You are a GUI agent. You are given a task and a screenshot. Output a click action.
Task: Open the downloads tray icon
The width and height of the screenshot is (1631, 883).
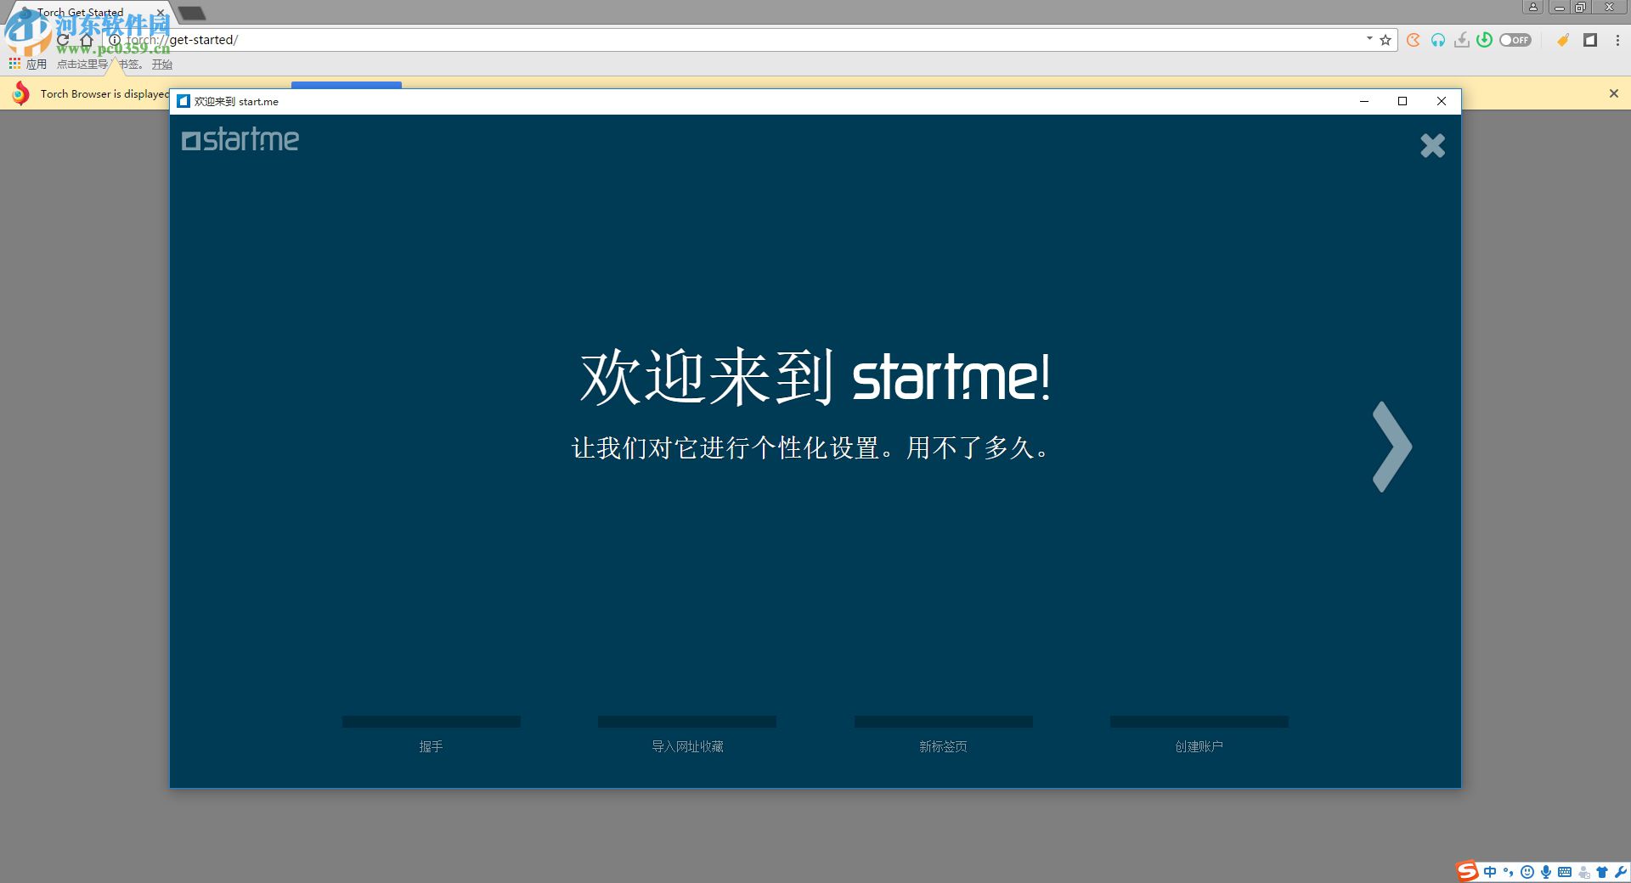[1461, 40]
